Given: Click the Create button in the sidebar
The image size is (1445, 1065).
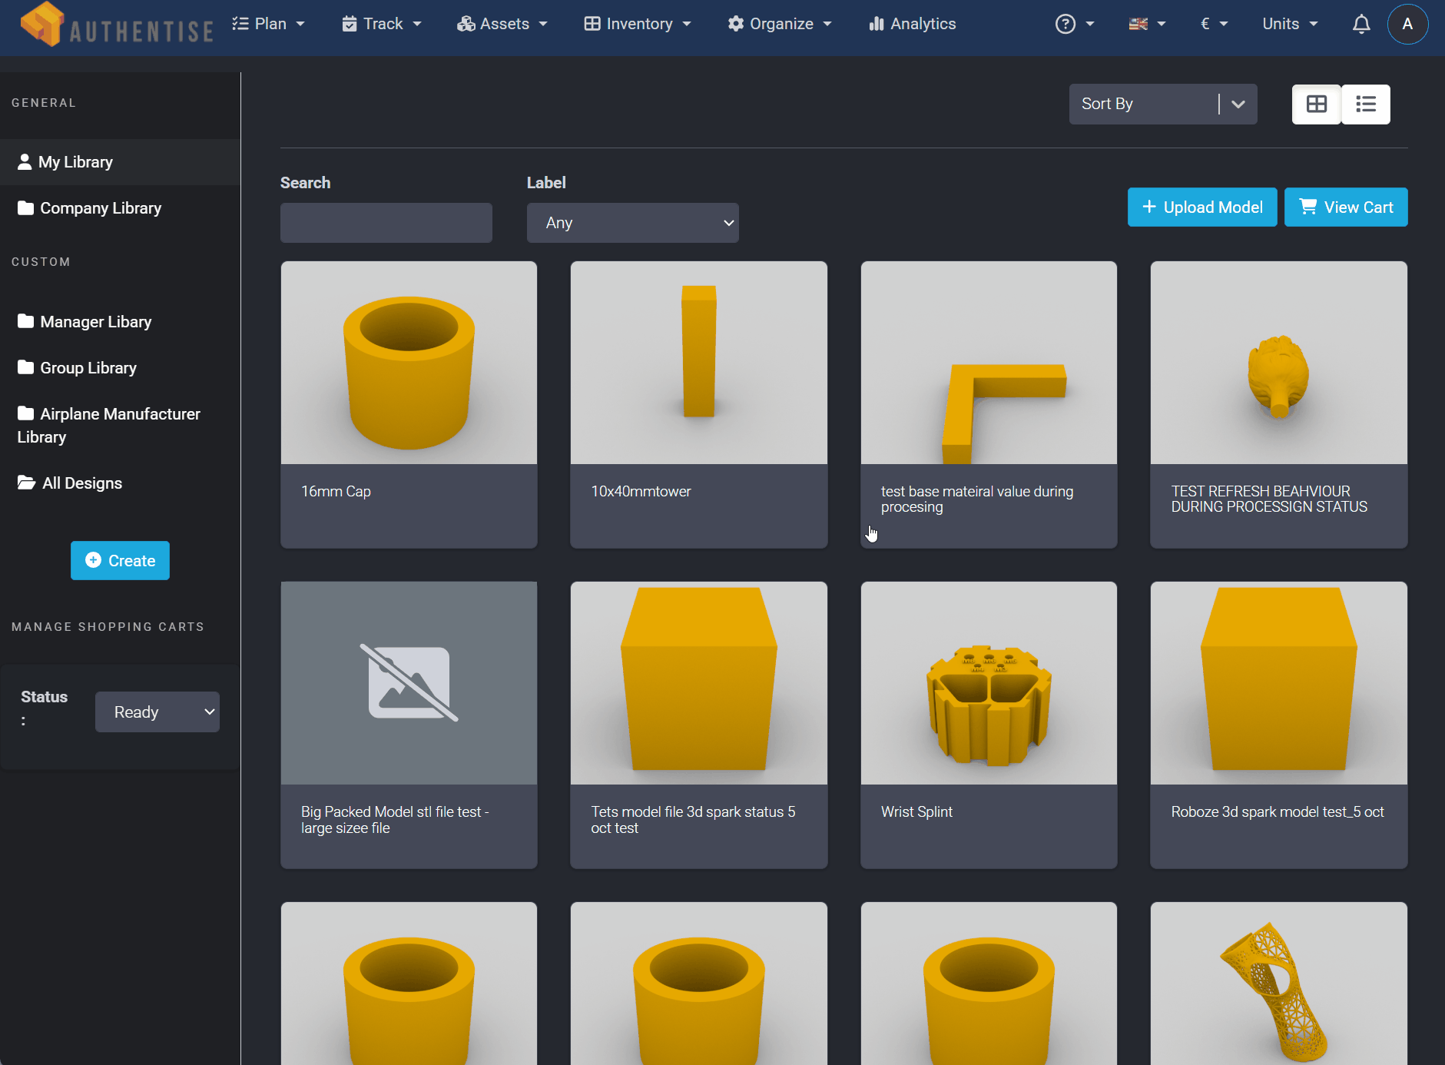Looking at the screenshot, I should pos(119,560).
